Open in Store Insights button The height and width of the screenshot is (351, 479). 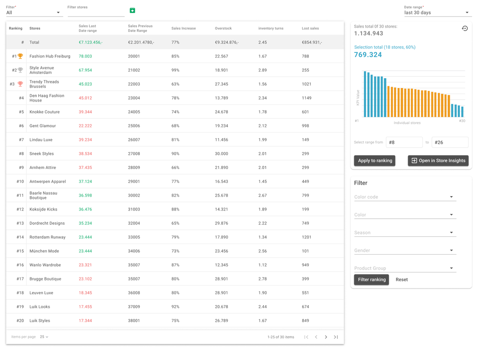click(438, 161)
